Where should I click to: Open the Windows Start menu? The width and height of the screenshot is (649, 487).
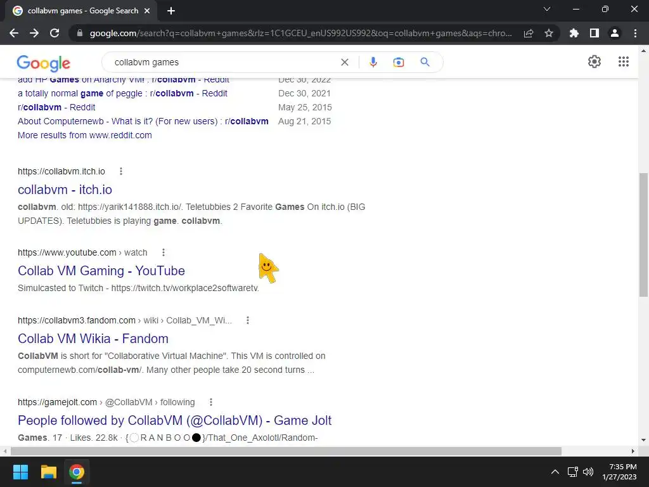pos(20,472)
